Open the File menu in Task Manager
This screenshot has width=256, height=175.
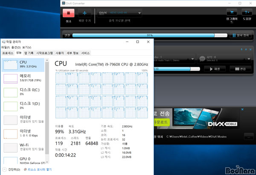coord(6,47)
